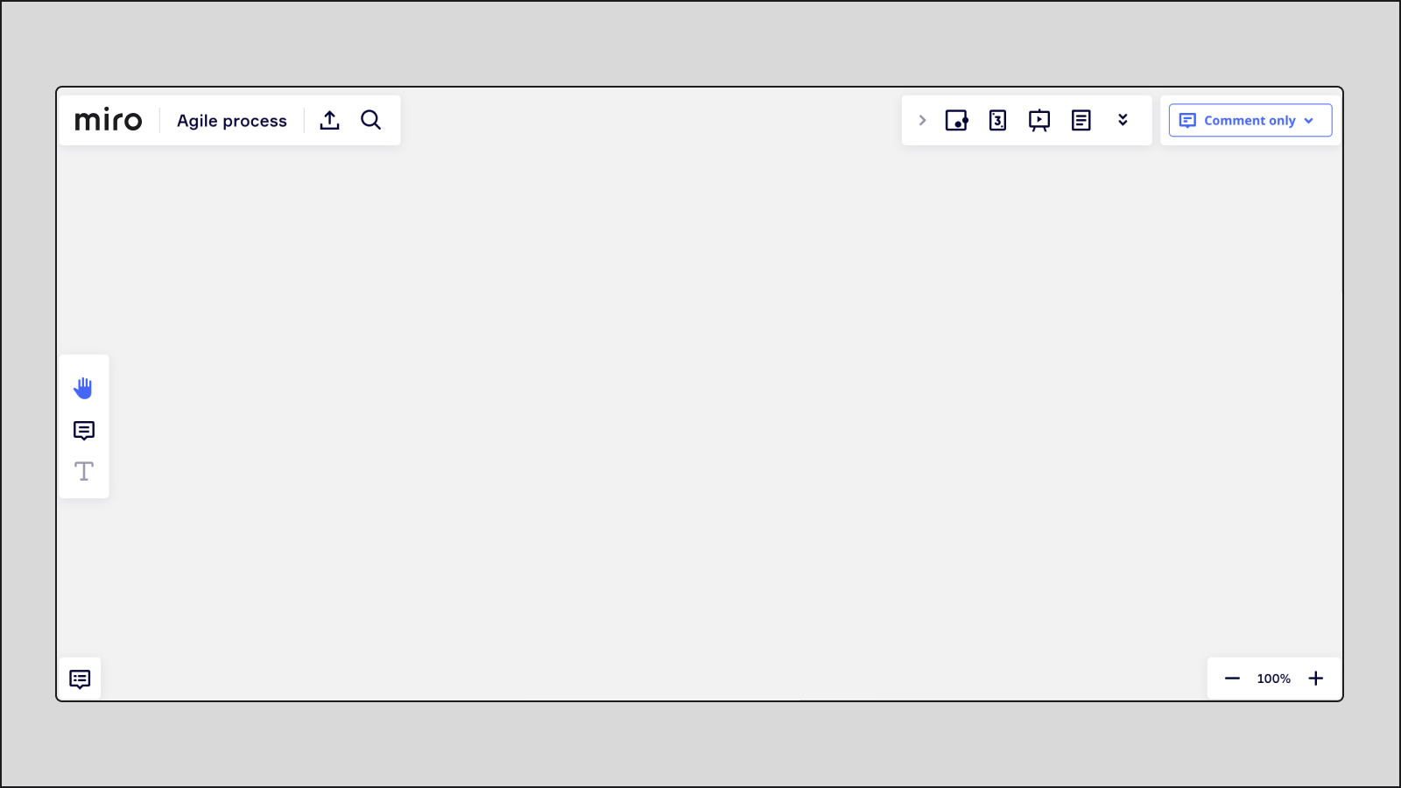The image size is (1401, 788).
Task: Toggle the hidden tools with double chevron
Action: (x=1123, y=120)
